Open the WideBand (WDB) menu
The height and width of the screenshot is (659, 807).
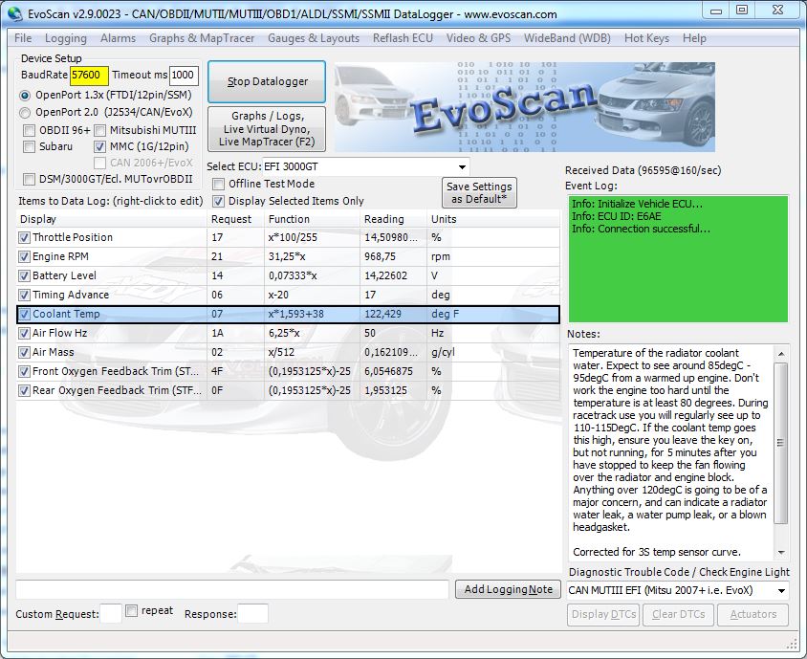pyautogui.click(x=567, y=38)
